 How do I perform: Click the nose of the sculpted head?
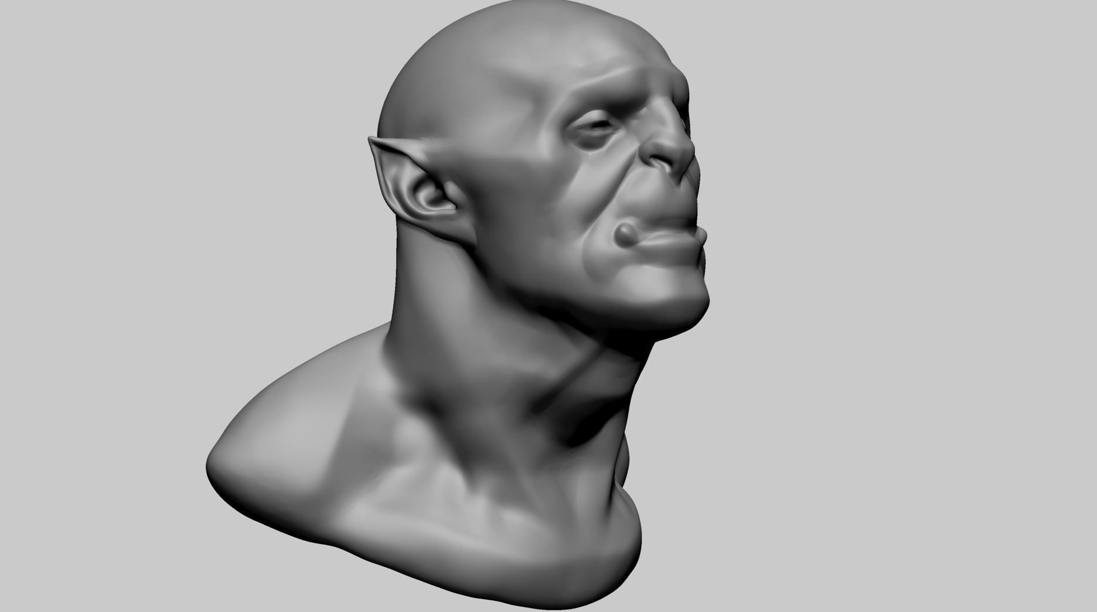point(668,138)
